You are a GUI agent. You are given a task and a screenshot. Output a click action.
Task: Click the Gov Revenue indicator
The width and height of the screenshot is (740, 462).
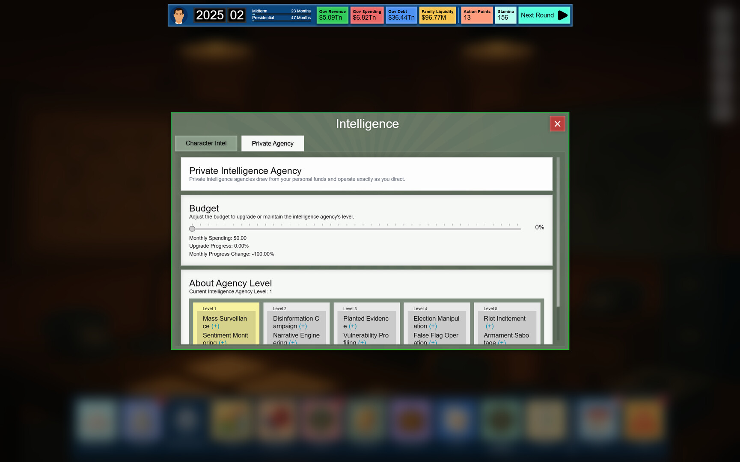[332, 15]
